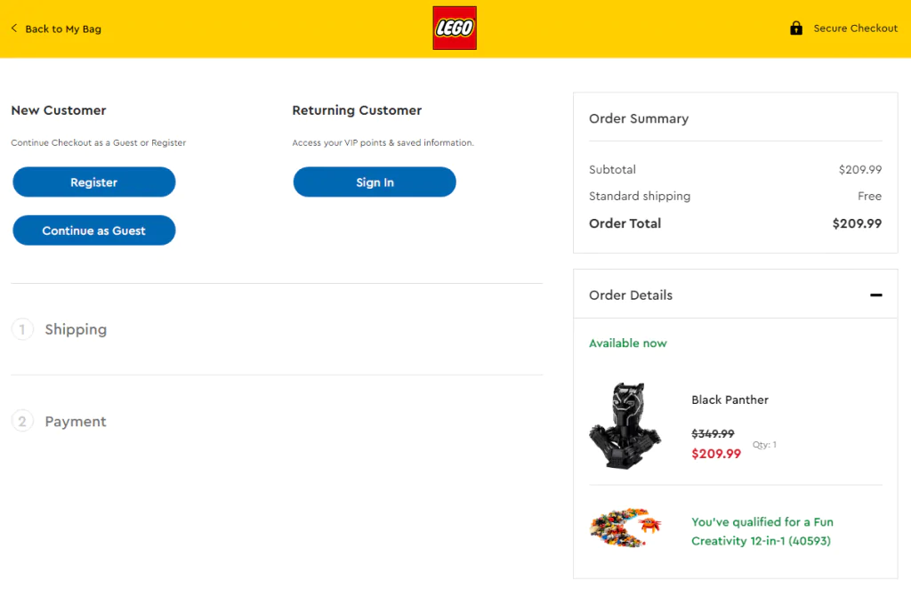Click the Available now label
This screenshot has height=597, width=911.
pyautogui.click(x=628, y=343)
